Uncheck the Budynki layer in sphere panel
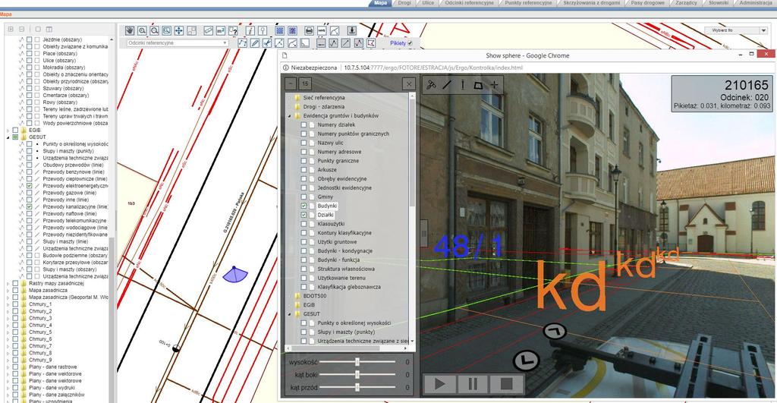 [304, 206]
